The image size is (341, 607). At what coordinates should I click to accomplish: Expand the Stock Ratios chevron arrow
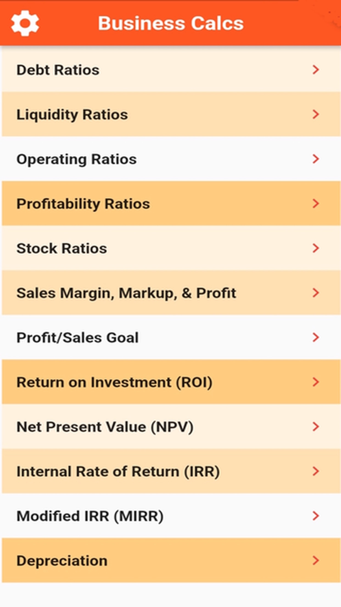tap(316, 248)
